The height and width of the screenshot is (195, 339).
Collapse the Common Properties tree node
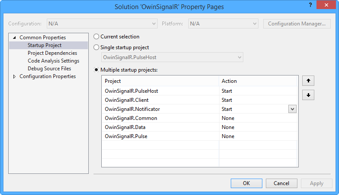(14, 38)
